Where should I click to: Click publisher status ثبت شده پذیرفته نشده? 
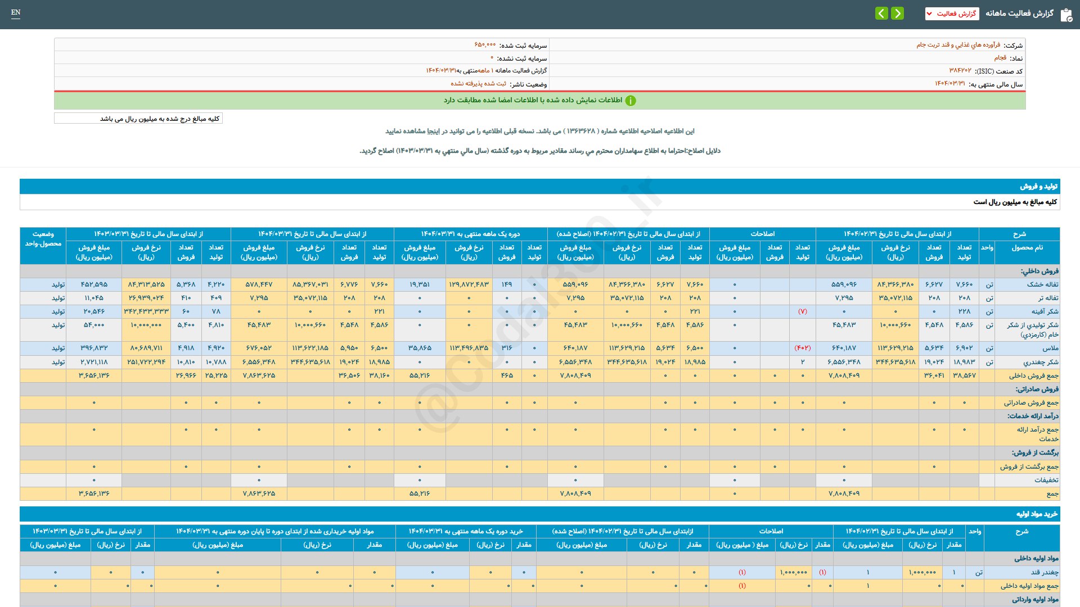point(478,84)
